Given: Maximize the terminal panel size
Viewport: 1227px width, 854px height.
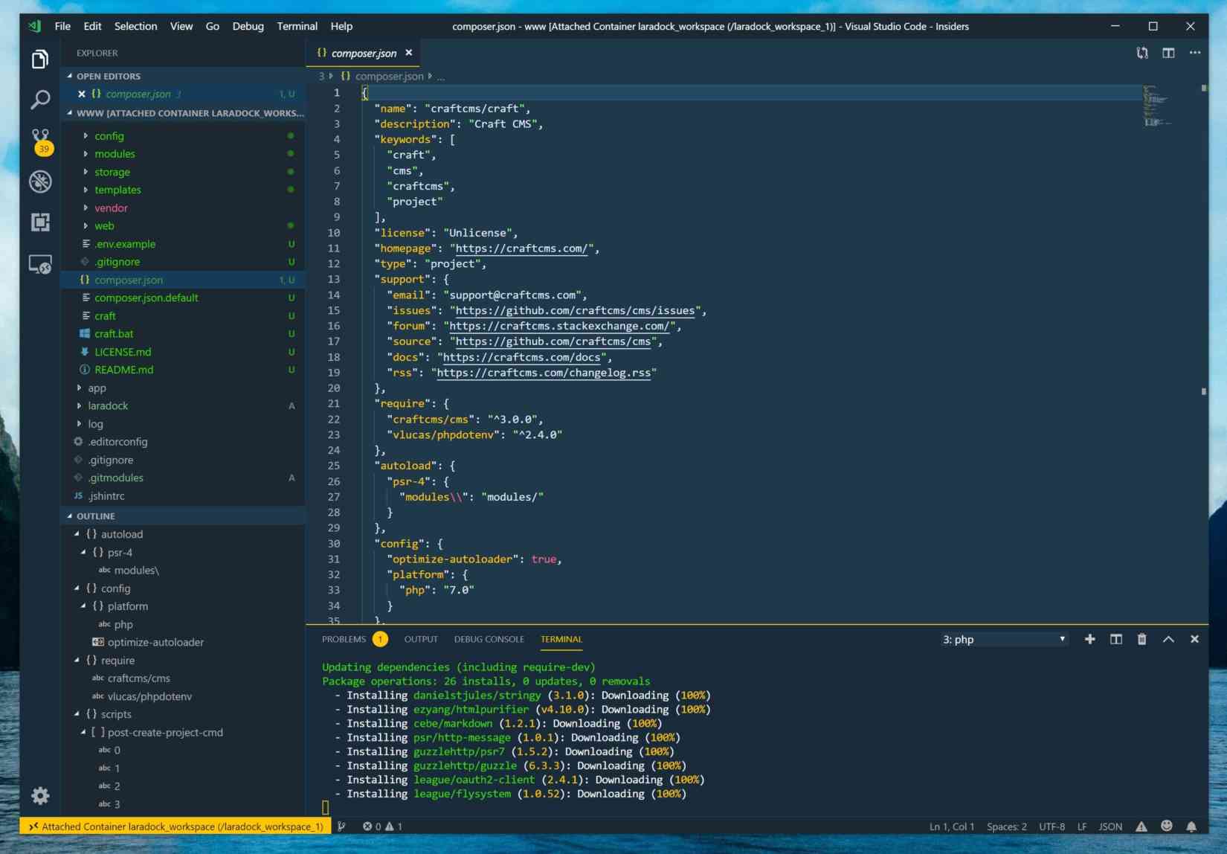Looking at the screenshot, I should (x=1168, y=639).
